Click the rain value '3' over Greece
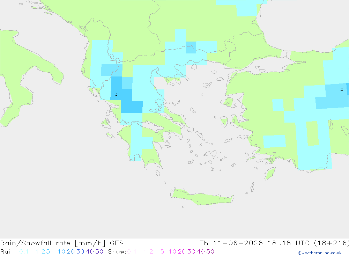This screenshot has width=349, height=256. click(x=116, y=94)
